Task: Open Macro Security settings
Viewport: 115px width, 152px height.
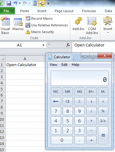Action: 40,32
